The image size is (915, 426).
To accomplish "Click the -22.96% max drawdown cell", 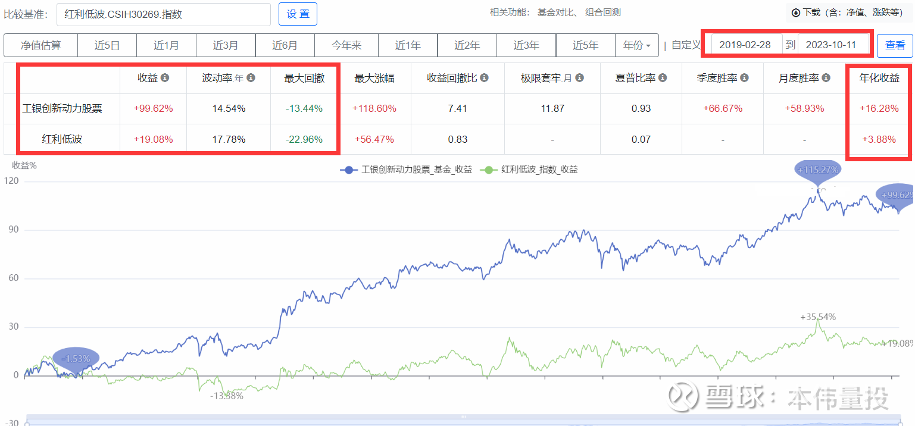I will [x=304, y=139].
